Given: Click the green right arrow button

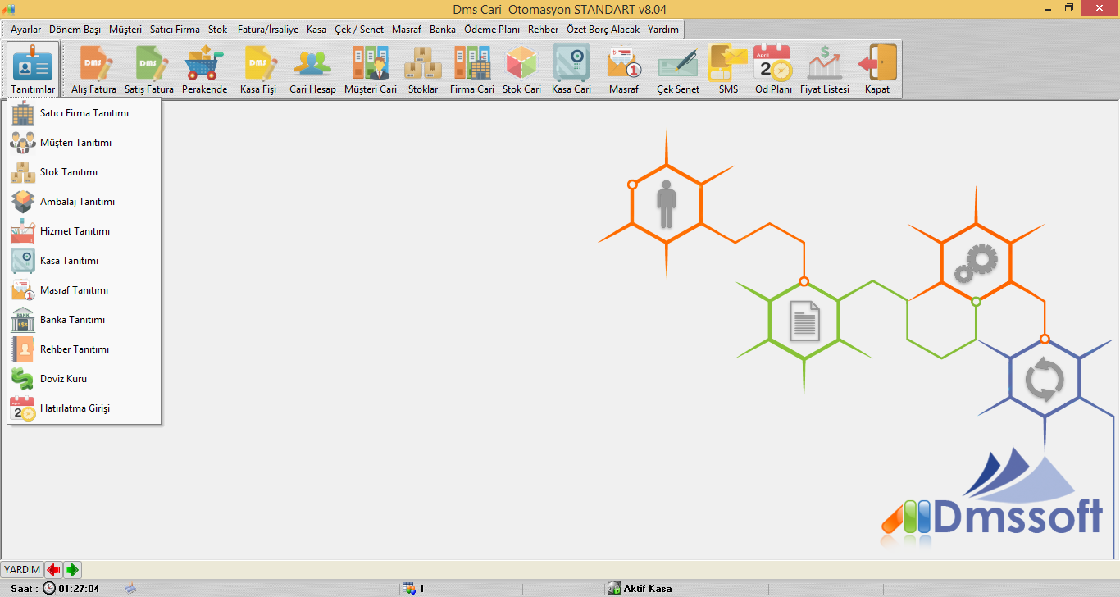Looking at the screenshot, I should point(72,569).
